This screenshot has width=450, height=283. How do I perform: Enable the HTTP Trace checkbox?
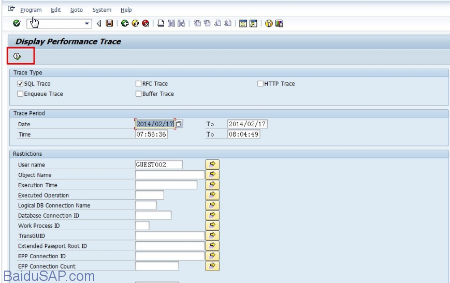tap(260, 84)
